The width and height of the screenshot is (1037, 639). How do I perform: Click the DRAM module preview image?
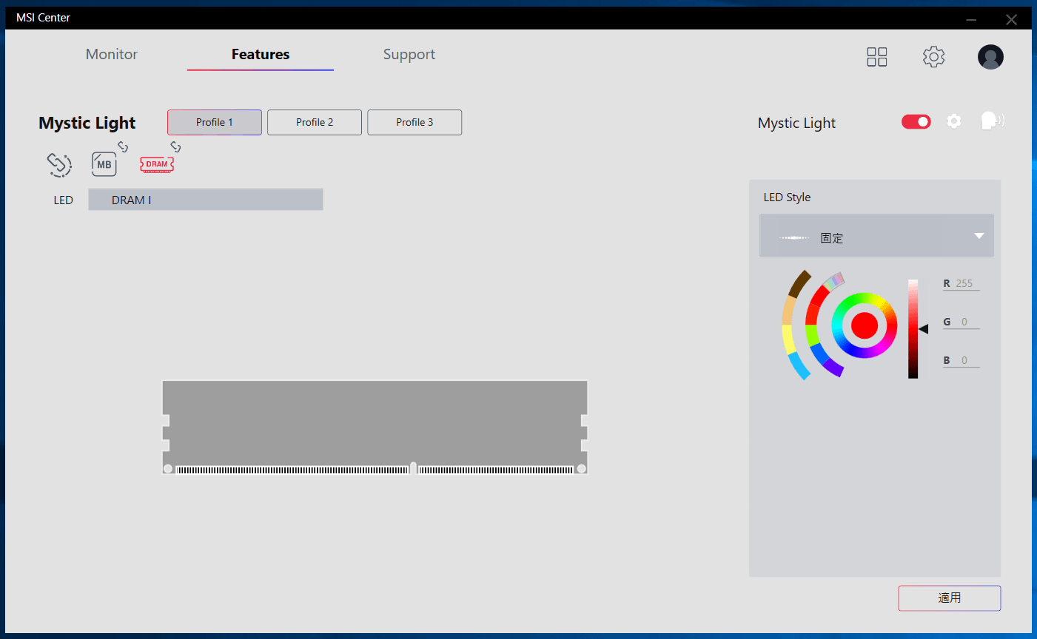(375, 427)
